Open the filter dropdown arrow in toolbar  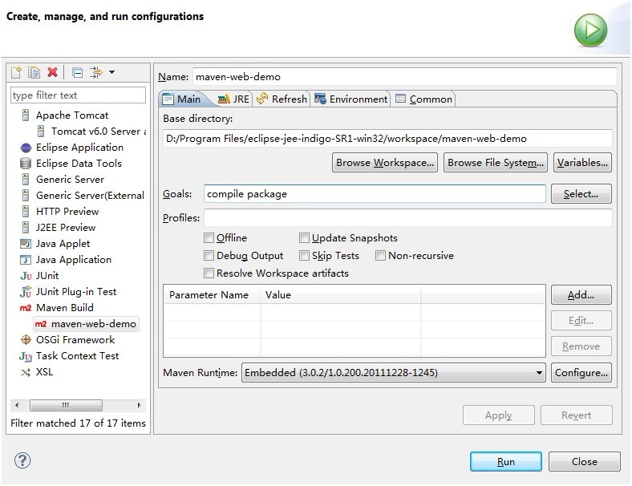(x=111, y=73)
